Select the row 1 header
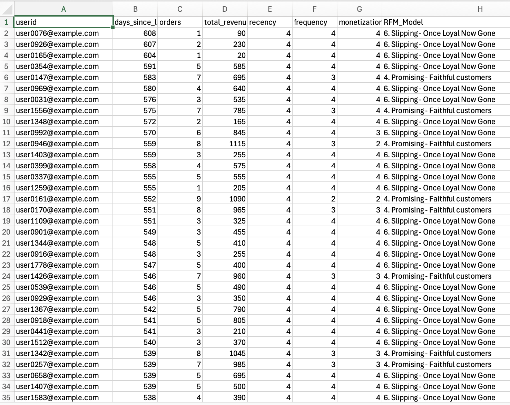 (7, 22)
